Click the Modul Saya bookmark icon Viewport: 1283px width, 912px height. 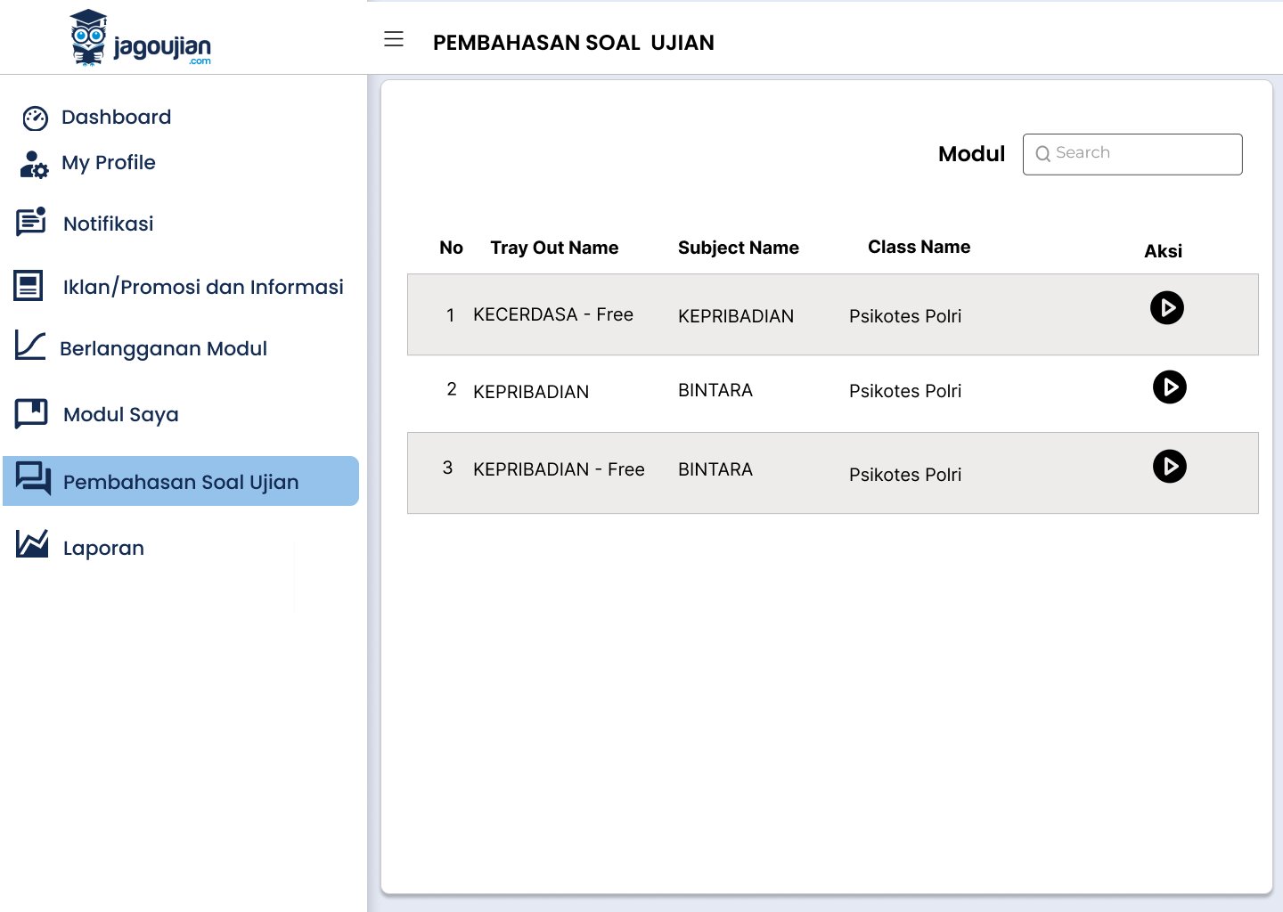click(31, 413)
